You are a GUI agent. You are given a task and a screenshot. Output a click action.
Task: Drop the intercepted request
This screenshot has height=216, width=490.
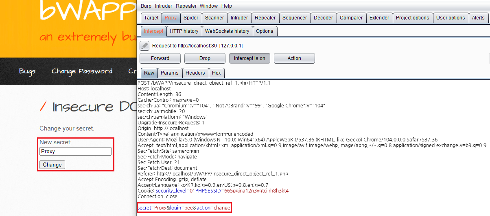click(205, 58)
